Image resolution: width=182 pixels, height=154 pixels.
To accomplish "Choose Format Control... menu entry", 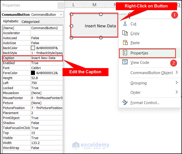I will click(149, 103).
